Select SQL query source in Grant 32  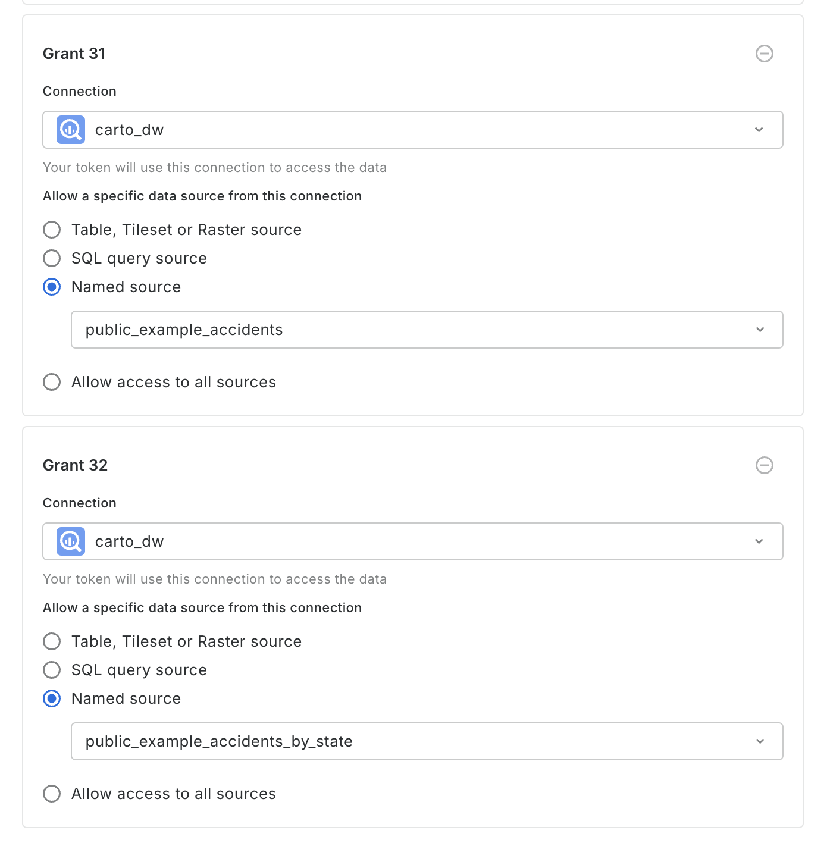tap(52, 670)
